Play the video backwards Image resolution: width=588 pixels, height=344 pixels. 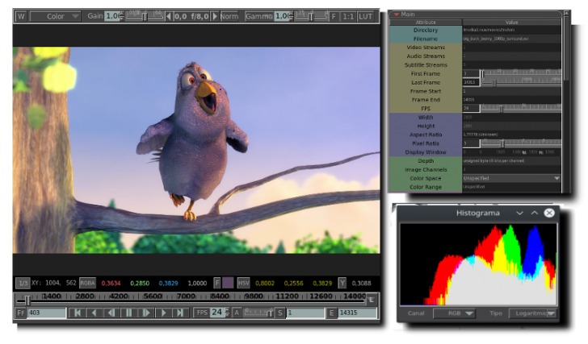[x=94, y=313]
